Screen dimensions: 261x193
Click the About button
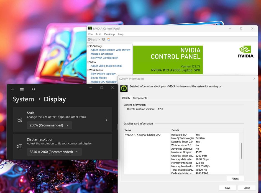coord(235,179)
